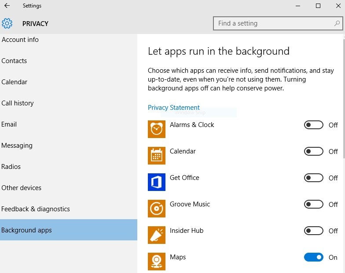The width and height of the screenshot is (345, 273).
Task: Click the search magnifier icon
Action: pos(337,23)
